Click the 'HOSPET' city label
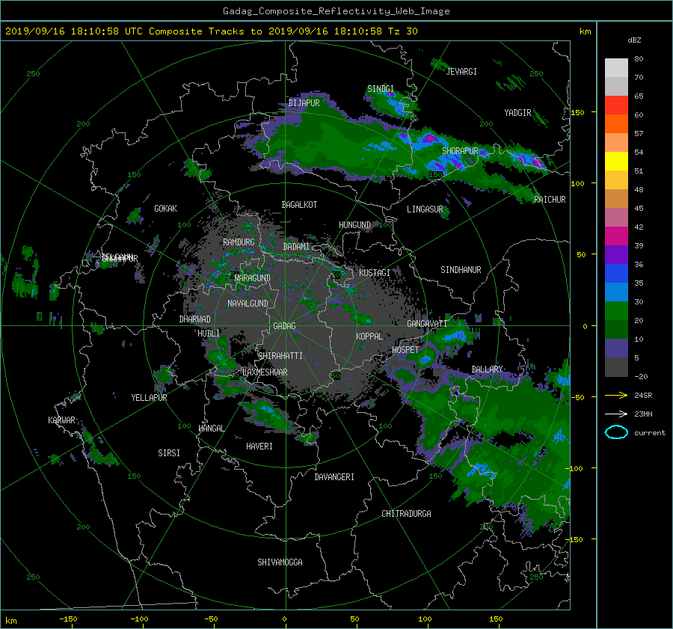Screen dimensions: 673x629 [x=405, y=350]
